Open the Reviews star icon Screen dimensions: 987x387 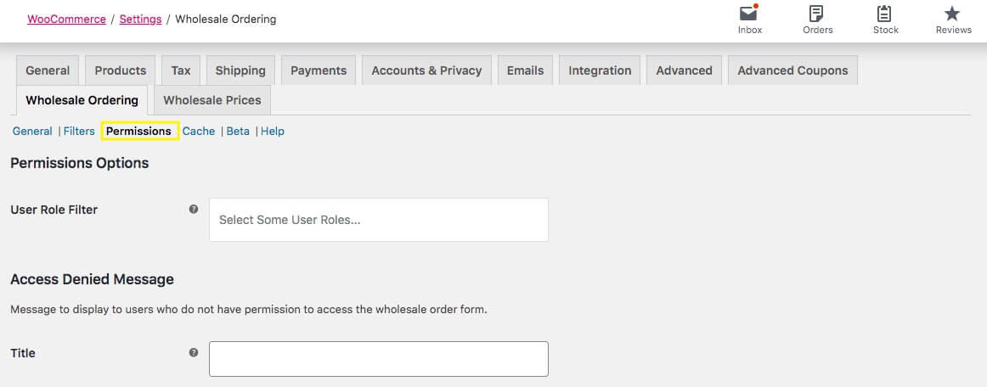pyautogui.click(x=953, y=15)
